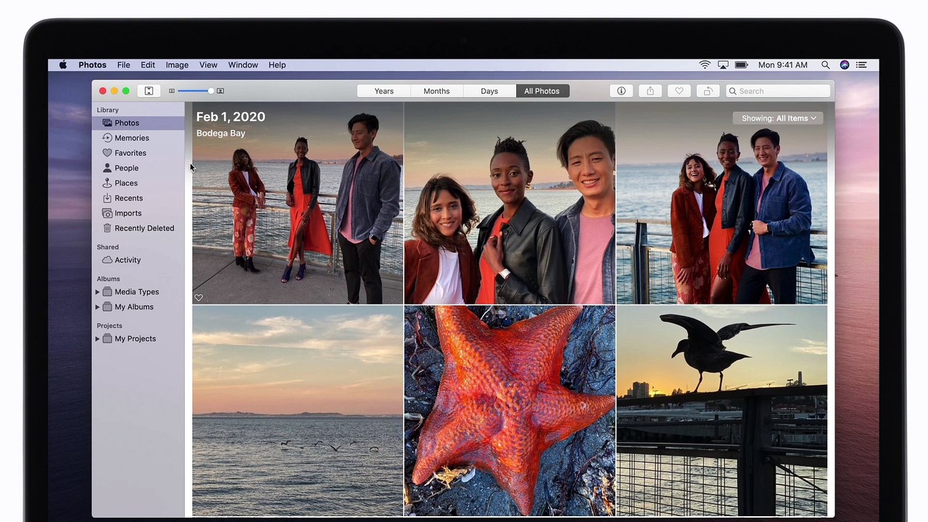This screenshot has height=522, width=928.
Task: Toggle the aspect ratio thumbnail button
Action: 149,91
